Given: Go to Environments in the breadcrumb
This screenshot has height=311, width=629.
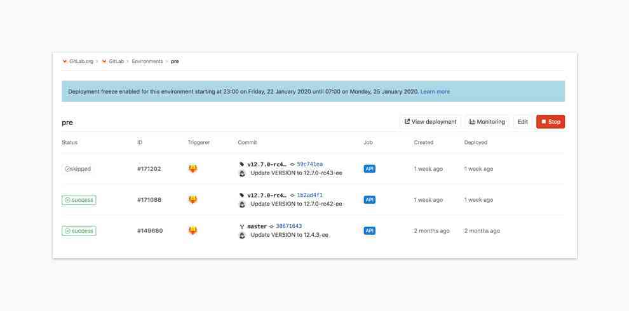Looking at the screenshot, I should (x=147, y=62).
